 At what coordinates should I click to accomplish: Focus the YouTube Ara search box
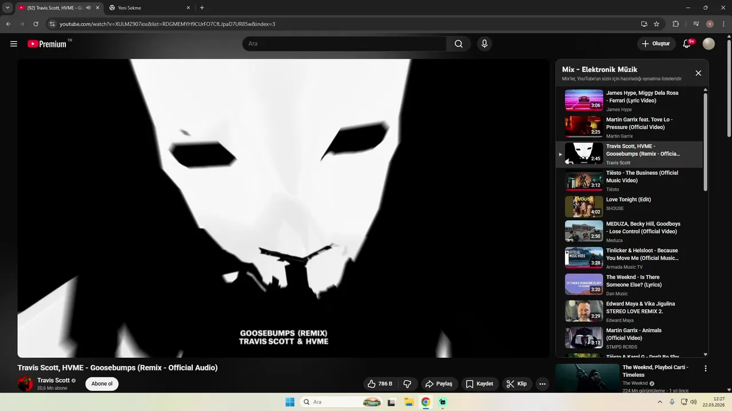[x=344, y=44]
